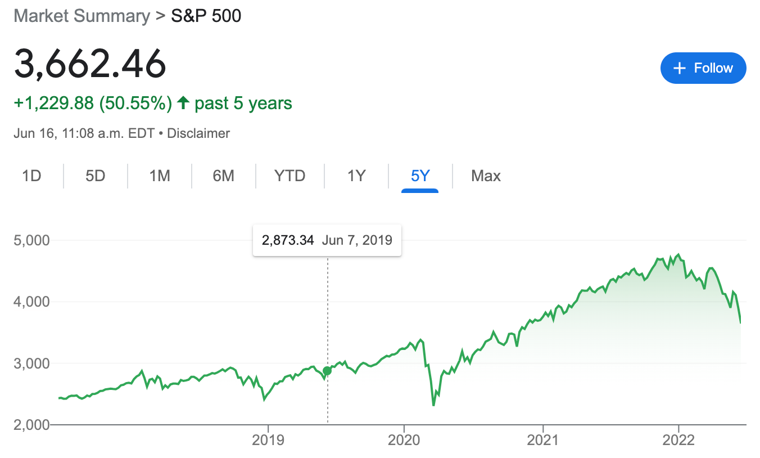This screenshot has width=760, height=458.
Task: Switch to the 6M range tab
Action: click(x=223, y=176)
